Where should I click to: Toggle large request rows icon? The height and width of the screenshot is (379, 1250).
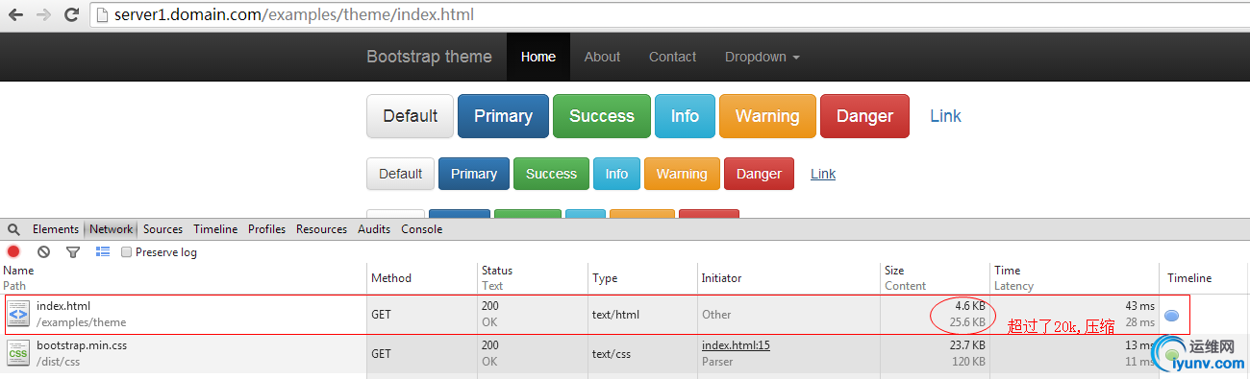click(103, 251)
